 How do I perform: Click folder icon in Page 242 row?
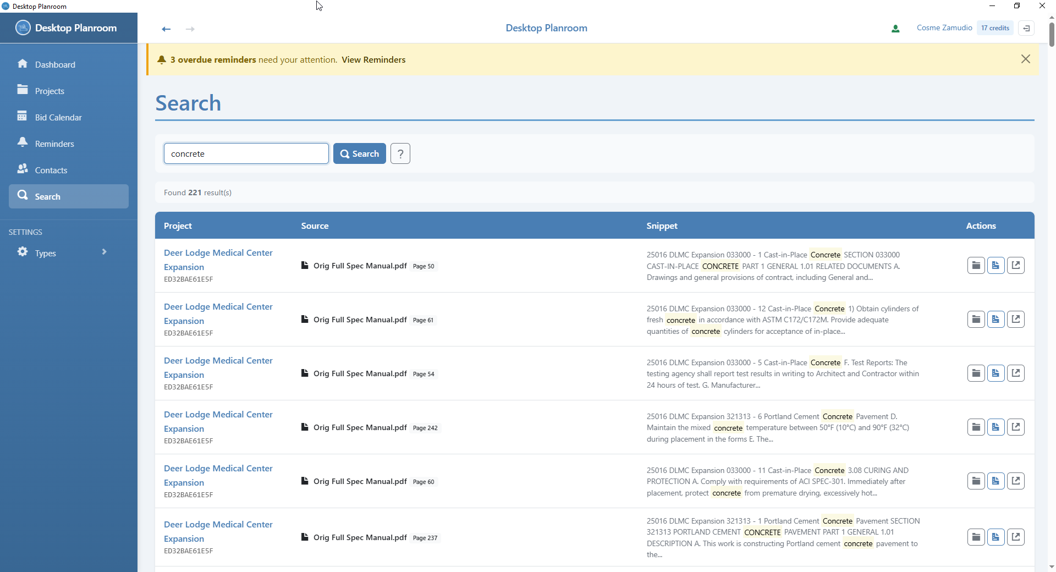click(x=976, y=427)
